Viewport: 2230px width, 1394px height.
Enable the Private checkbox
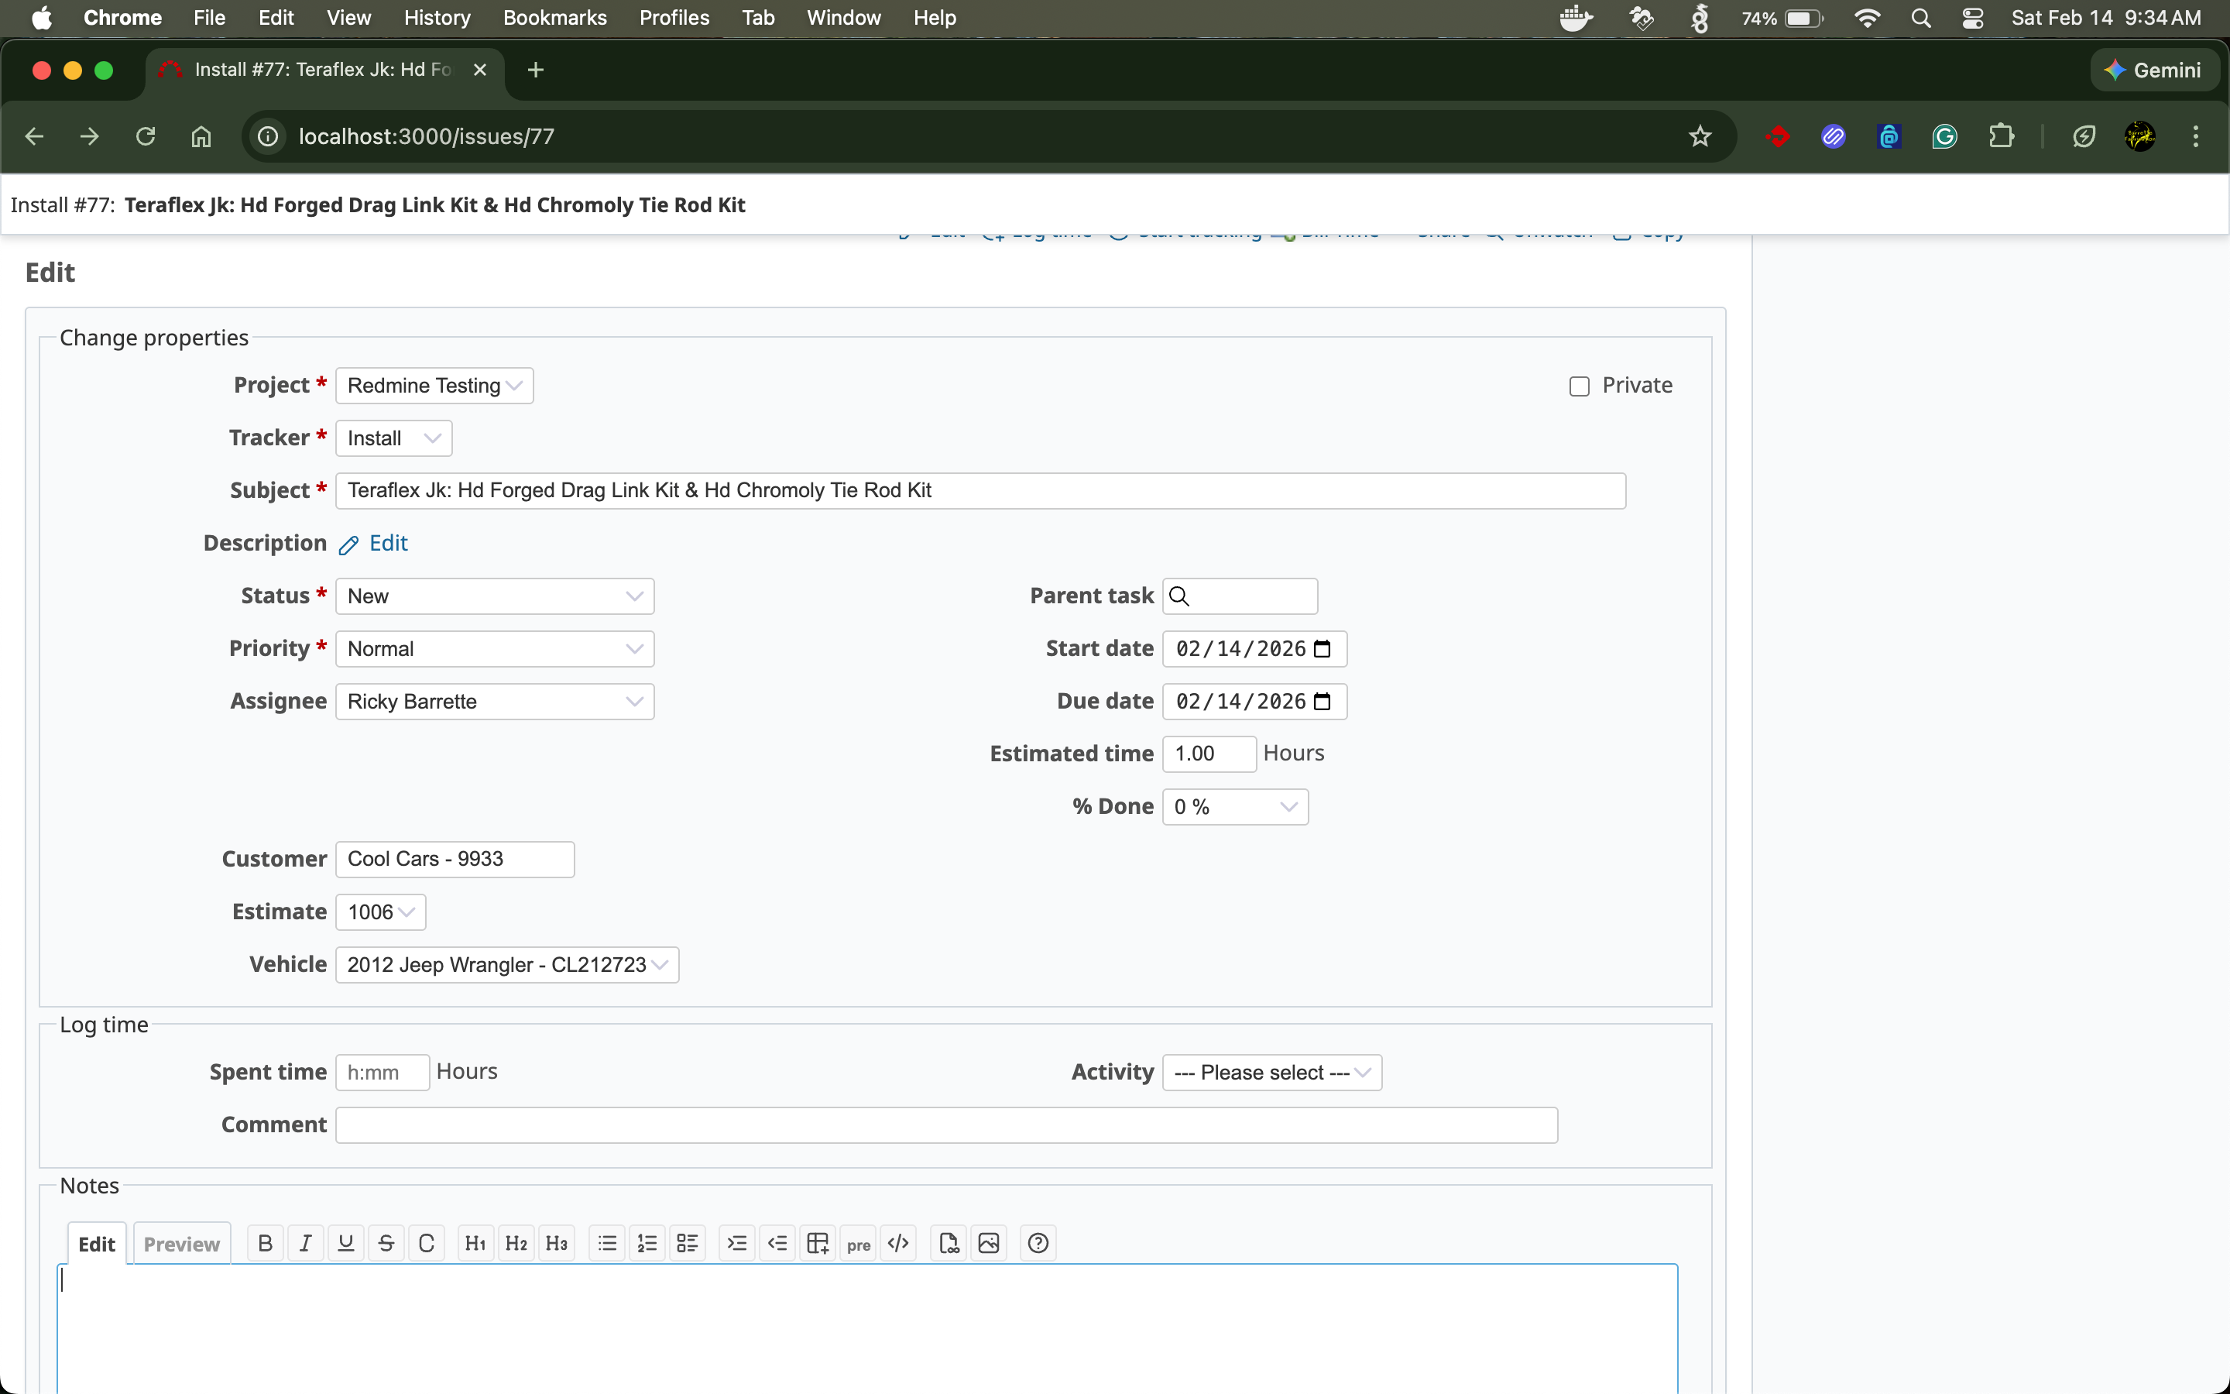[x=1580, y=386]
